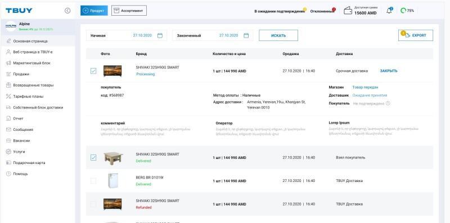Open Отклоненные orders link
This screenshot has width=450, height=223.
point(322,11)
